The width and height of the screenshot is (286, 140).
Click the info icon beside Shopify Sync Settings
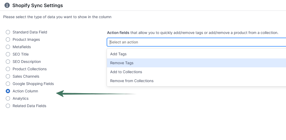[7, 5]
